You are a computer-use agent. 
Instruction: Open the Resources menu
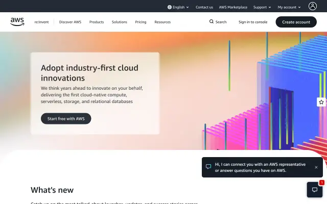[x=162, y=22]
